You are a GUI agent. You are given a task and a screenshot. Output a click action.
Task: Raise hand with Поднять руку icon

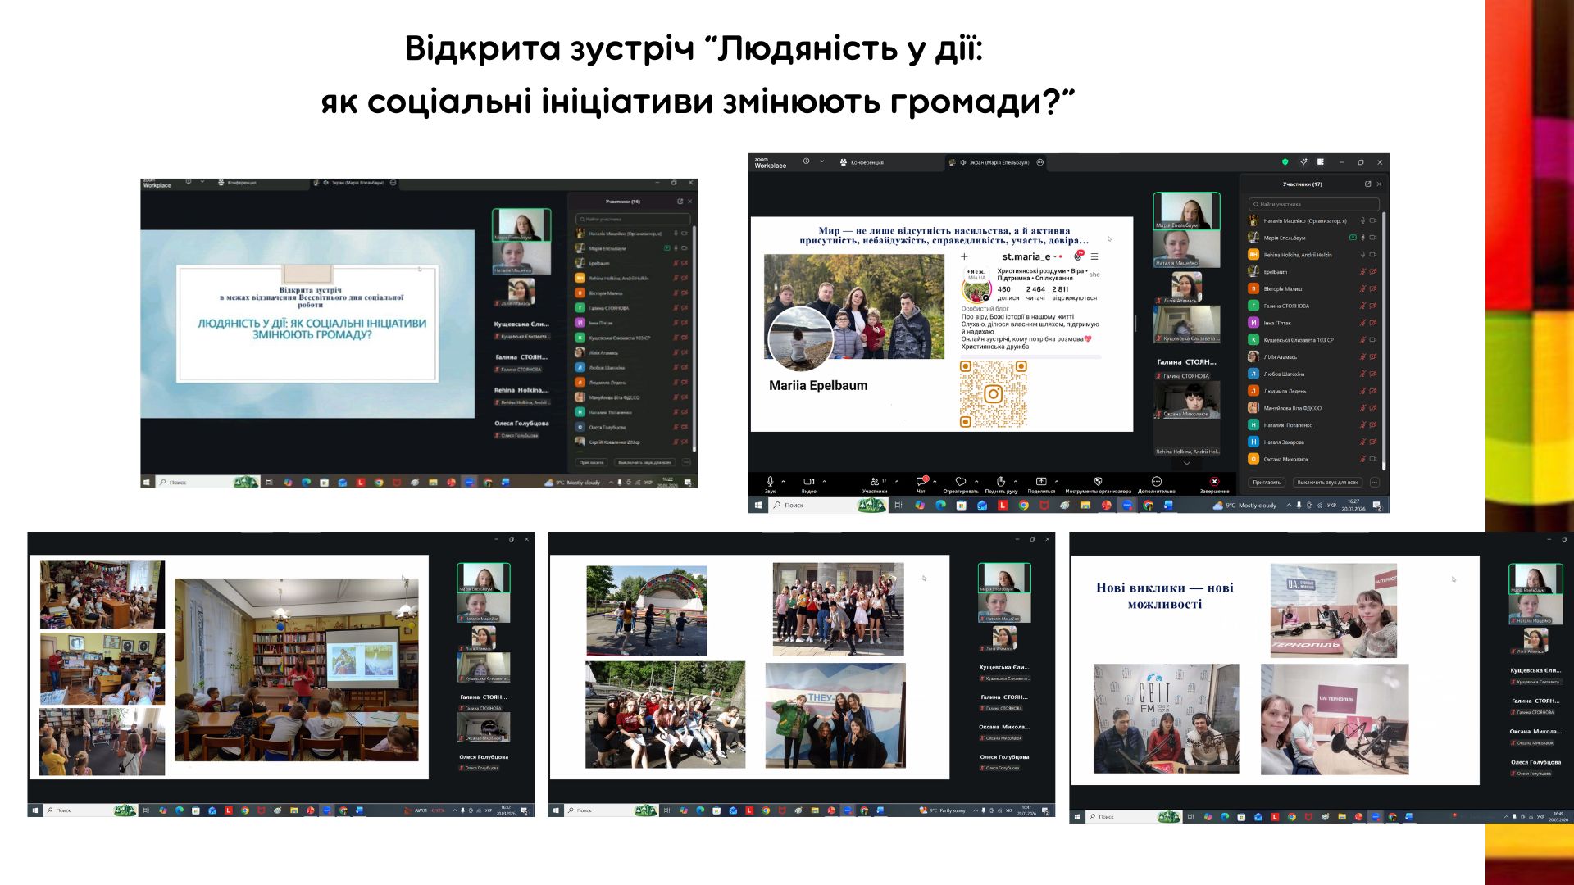[1000, 482]
